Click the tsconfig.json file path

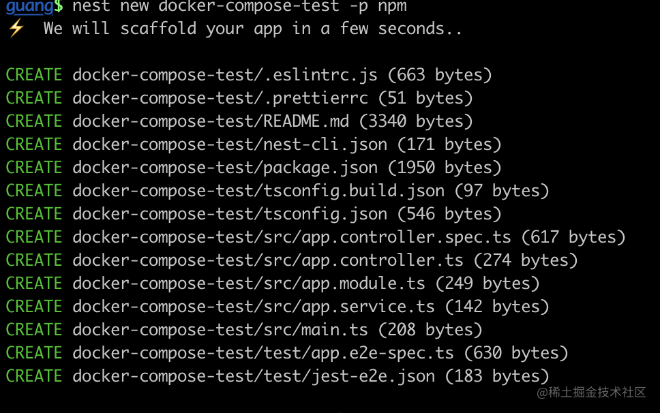click(230, 214)
